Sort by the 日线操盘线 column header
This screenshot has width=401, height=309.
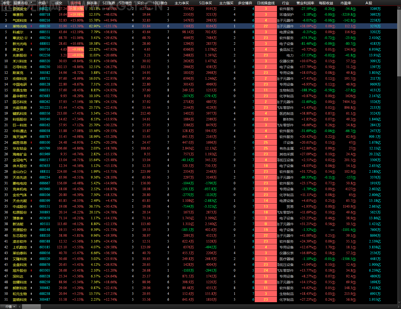pos(266,3)
